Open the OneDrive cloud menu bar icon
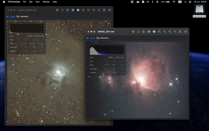Image resolution: width=209 pixels, height=131 pixels. coord(138,2)
